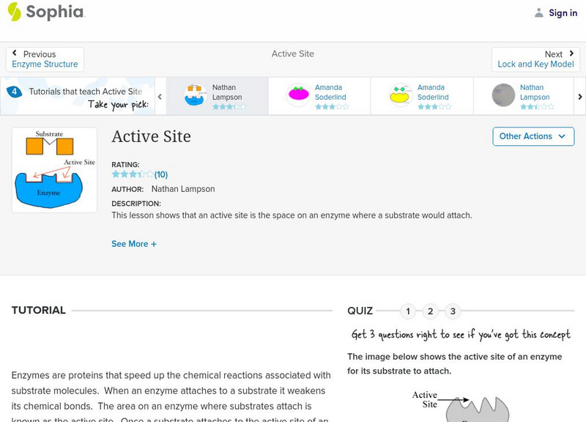The height and width of the screenshot is (422, 586).
Task: Click the Active Site star rating
Action: tap(132, 174)
